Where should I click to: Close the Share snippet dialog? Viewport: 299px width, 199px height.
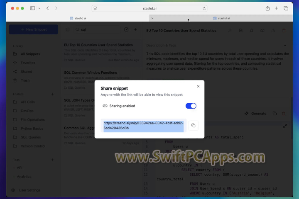(198, 86)
